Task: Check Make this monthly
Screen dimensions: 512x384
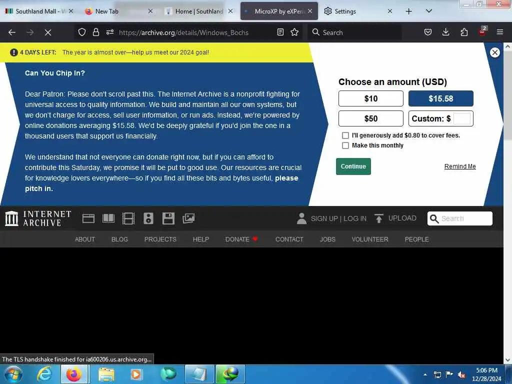Action: click(x=345, y=145)
